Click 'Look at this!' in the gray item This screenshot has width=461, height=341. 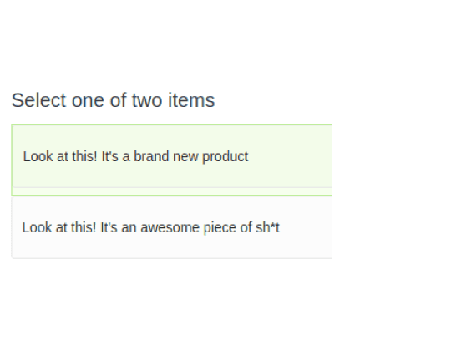pyautogui.click(x=59, y=227)
